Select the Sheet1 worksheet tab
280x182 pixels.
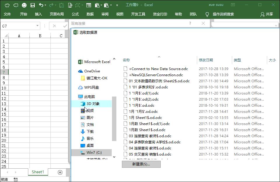point(38,172)
